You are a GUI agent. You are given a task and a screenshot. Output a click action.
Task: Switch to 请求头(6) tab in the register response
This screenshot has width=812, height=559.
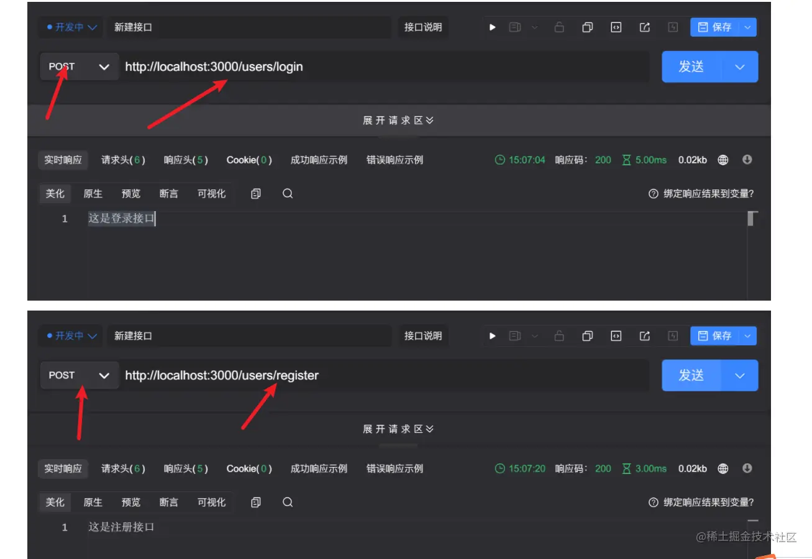pyautogui.click(x=123, y=468)
